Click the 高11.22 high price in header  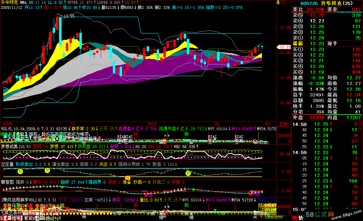(x=51, y=7)
